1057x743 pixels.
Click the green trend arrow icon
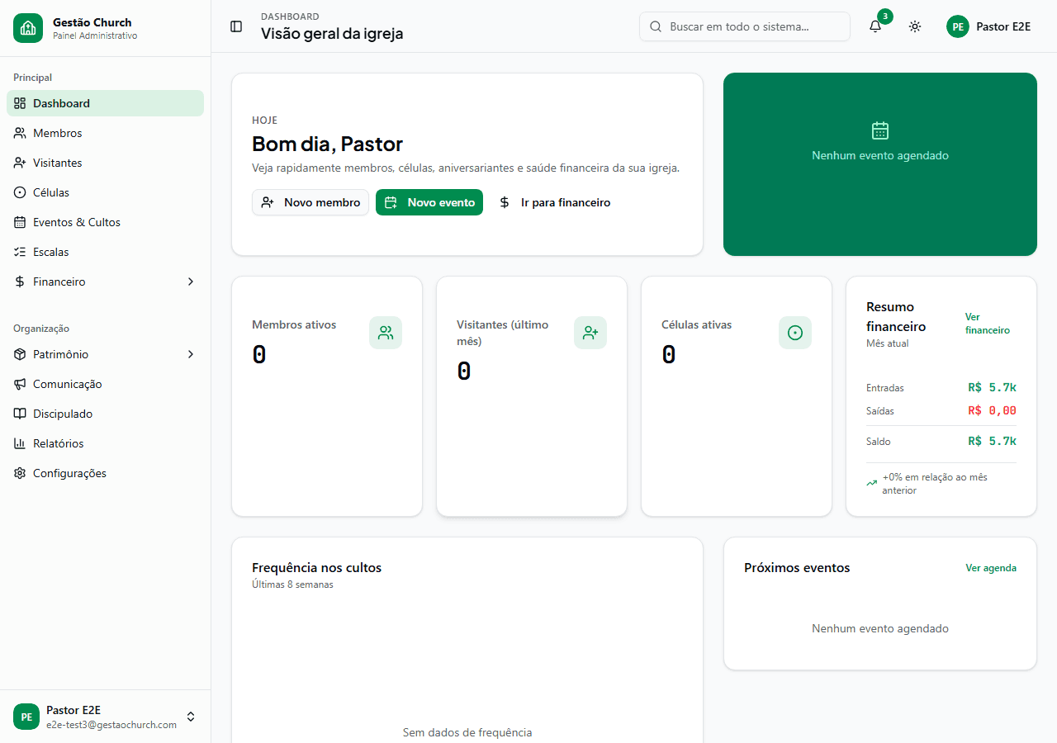pyautogui.click(x=872, y=484)
